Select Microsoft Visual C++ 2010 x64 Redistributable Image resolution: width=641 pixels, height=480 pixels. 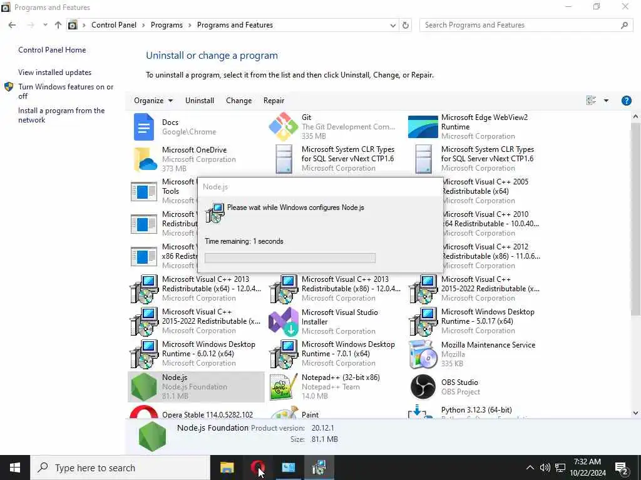click(x=491, y=224)
